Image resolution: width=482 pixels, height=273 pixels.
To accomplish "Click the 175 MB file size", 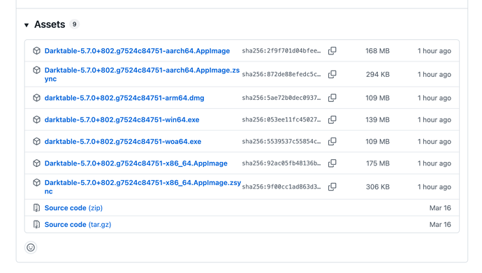I will [x=378, y=163].
